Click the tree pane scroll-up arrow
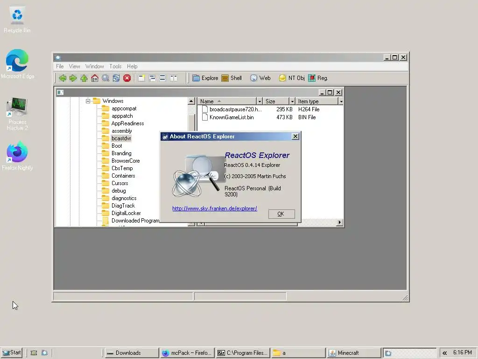 tap(191, 101)
